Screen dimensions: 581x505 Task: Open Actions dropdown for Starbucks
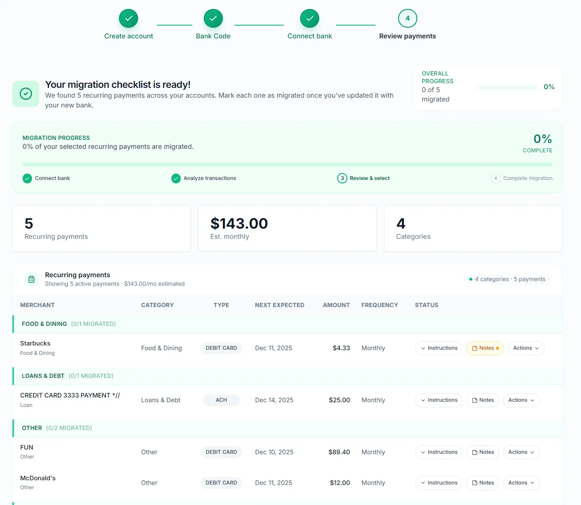[526, 348]
